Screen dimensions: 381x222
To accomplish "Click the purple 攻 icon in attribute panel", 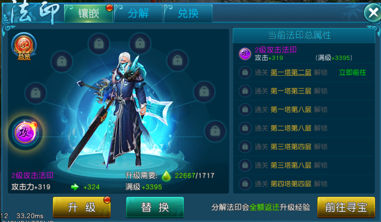I will point(245,54).
